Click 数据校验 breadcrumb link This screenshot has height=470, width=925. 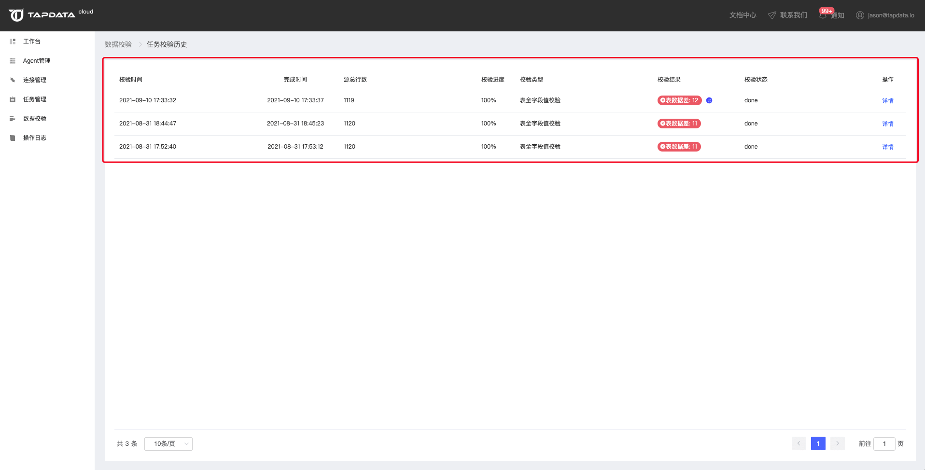tap(118, 44)
